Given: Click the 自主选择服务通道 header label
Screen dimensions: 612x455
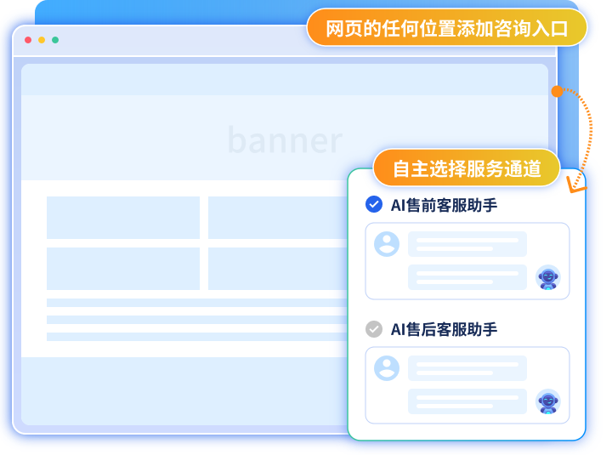Looking at the screenshot, I should coord(467,168).
